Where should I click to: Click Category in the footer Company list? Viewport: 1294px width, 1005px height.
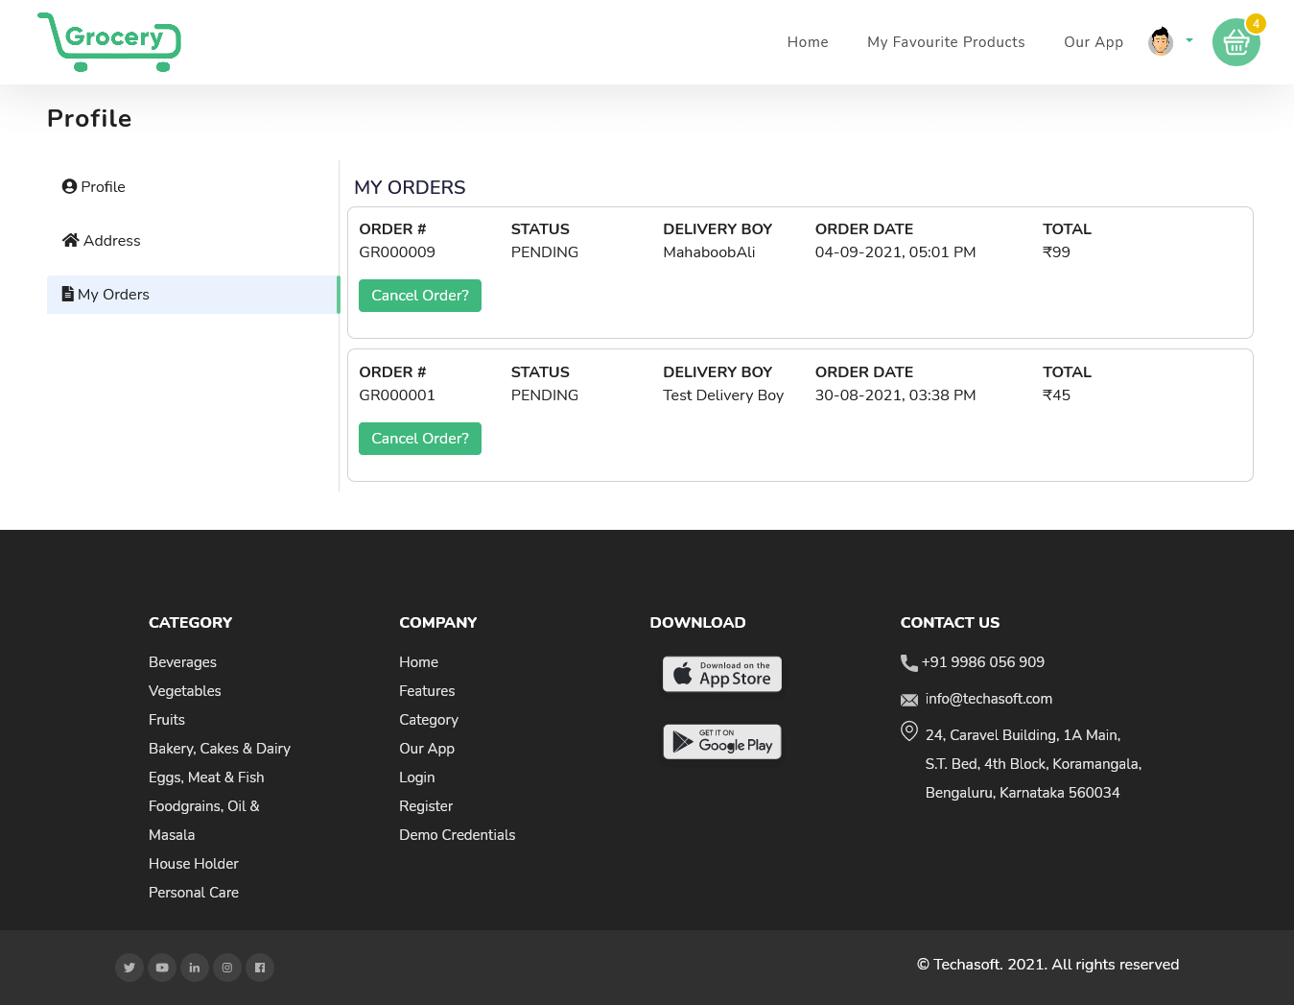coord(429,720)
